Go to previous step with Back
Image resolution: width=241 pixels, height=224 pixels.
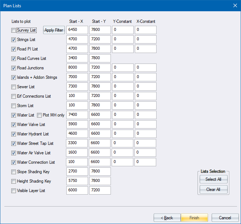coord(167,218)
